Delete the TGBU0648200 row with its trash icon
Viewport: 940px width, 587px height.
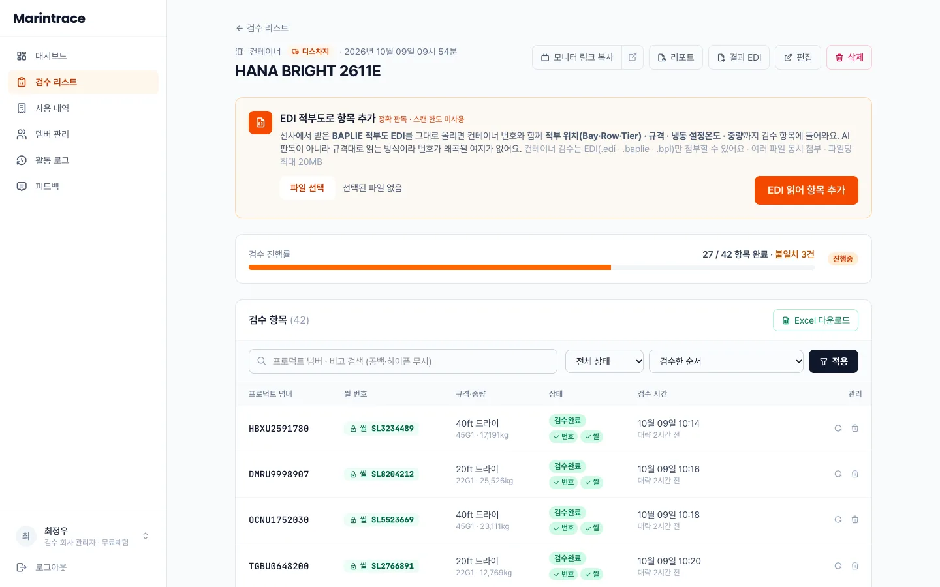tap(855, 566)
